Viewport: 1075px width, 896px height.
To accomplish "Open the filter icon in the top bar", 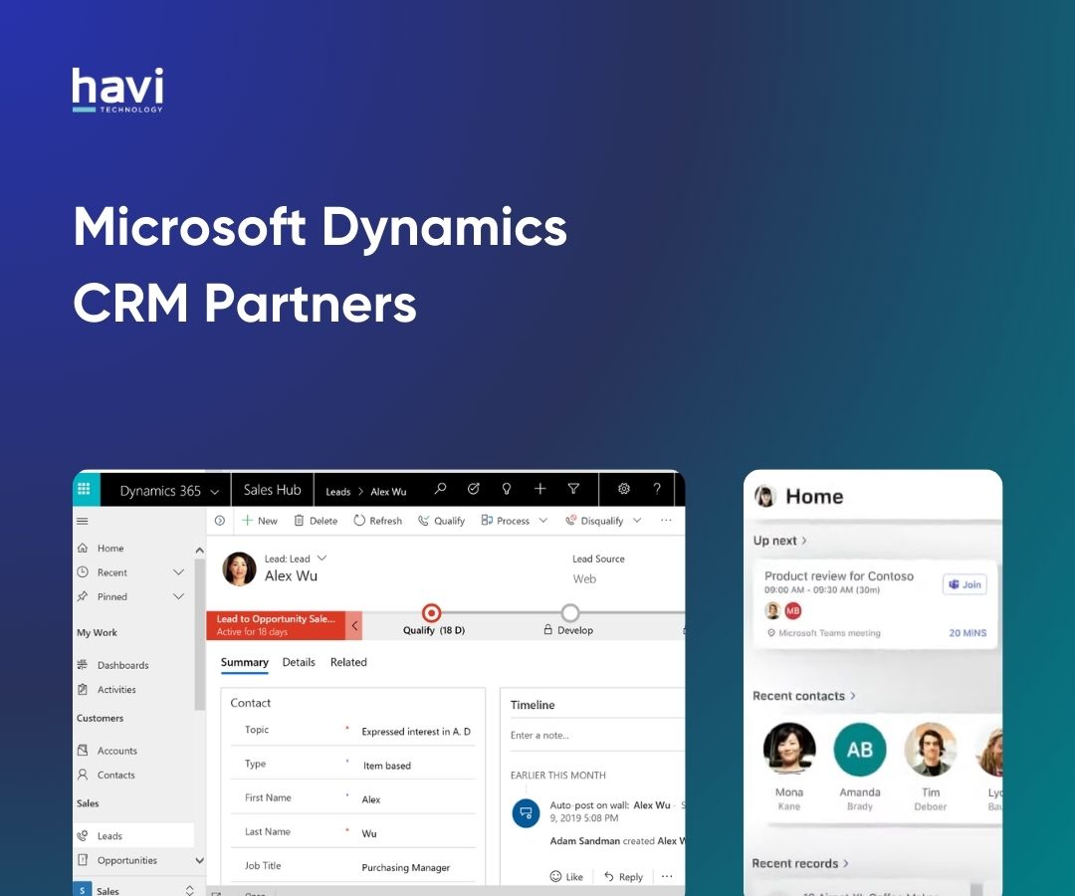I will pos(574,489).
